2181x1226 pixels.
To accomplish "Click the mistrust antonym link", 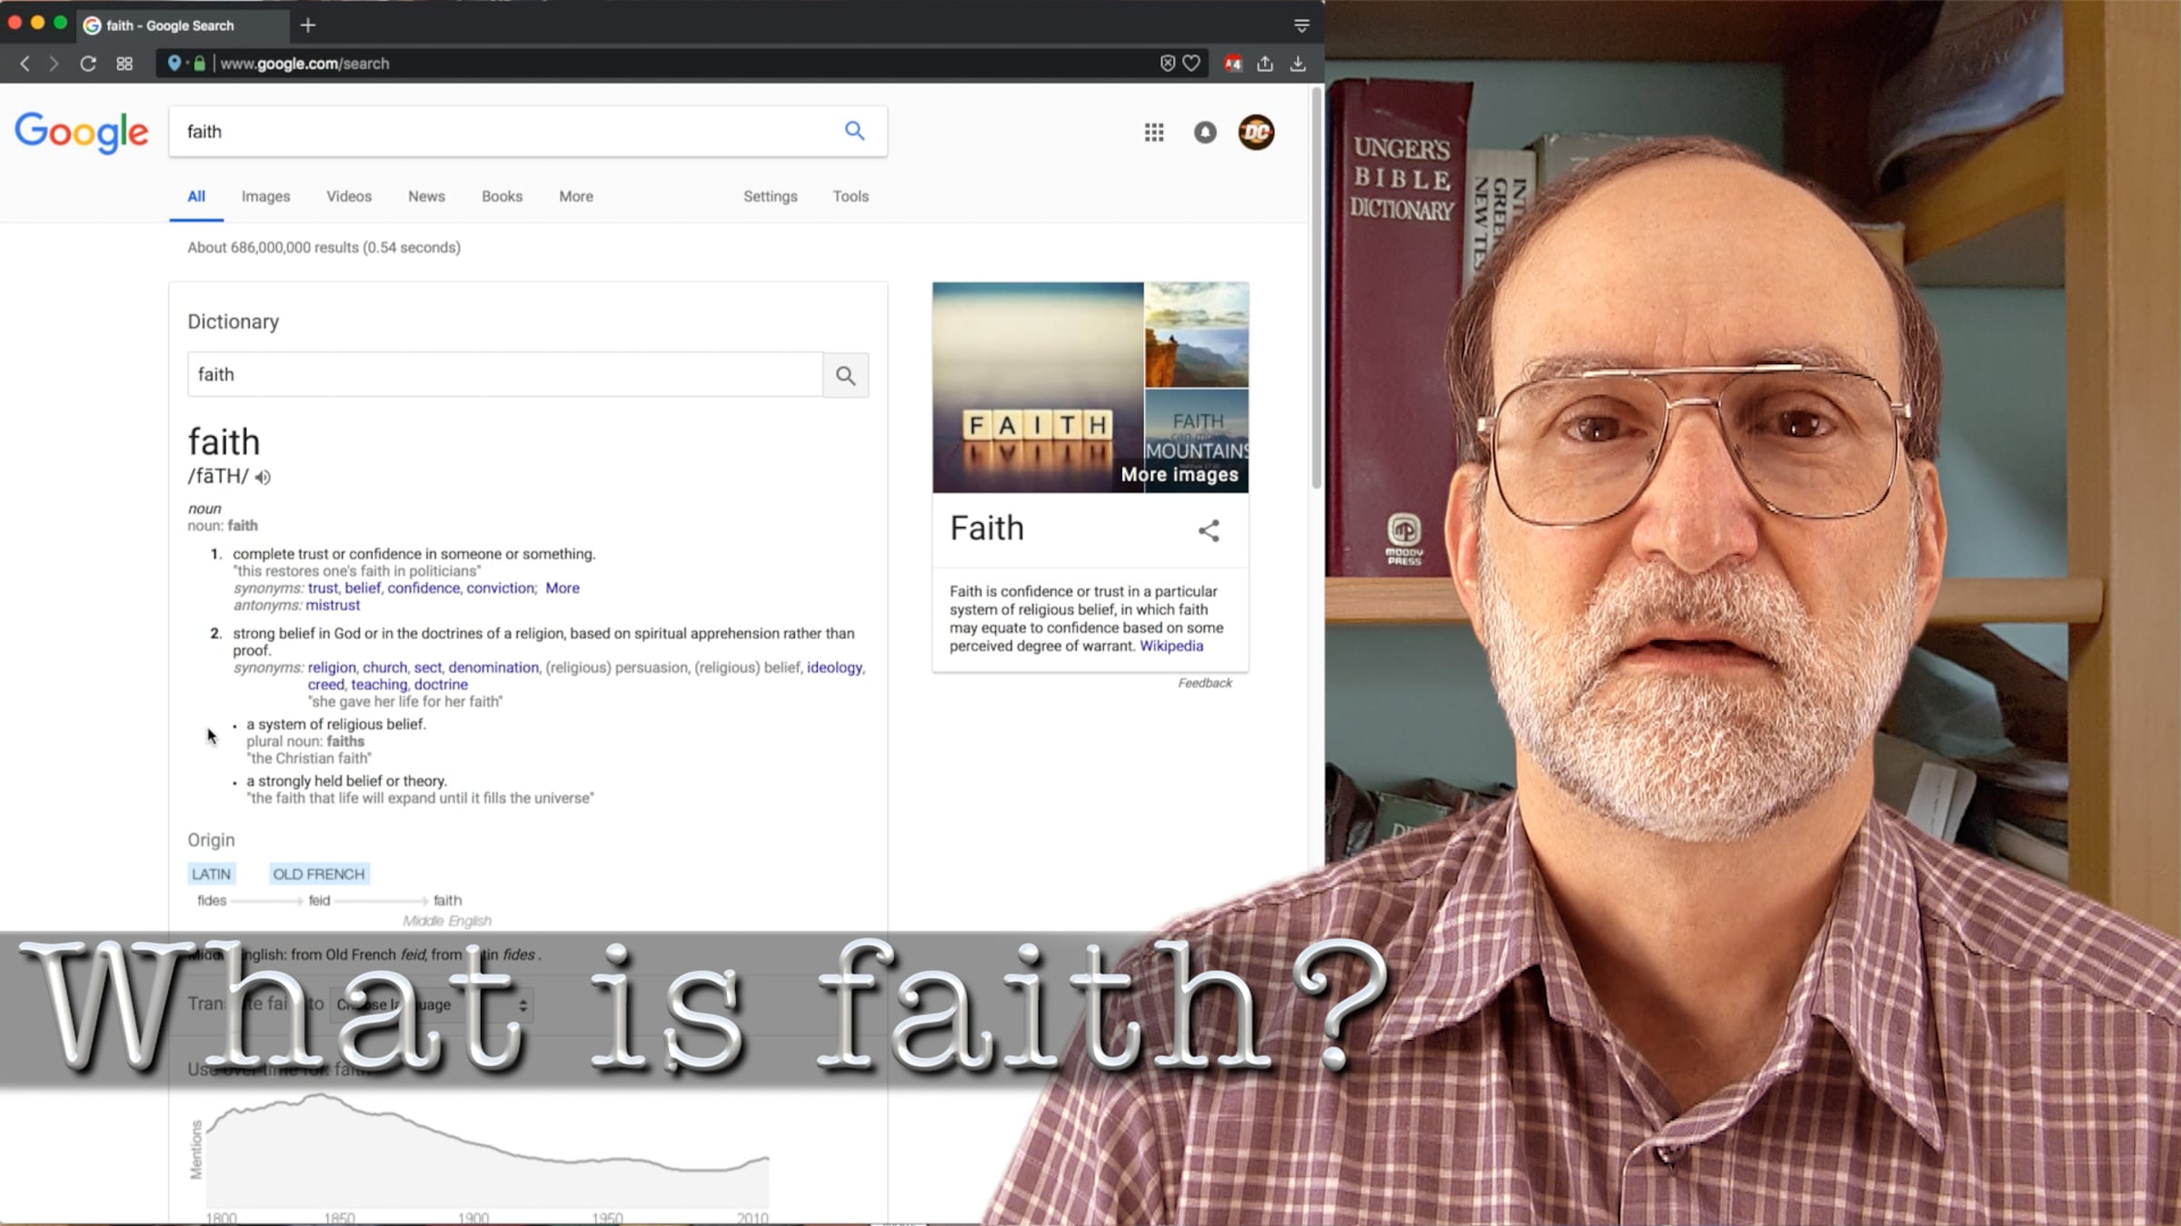I will tap(333, 605).
